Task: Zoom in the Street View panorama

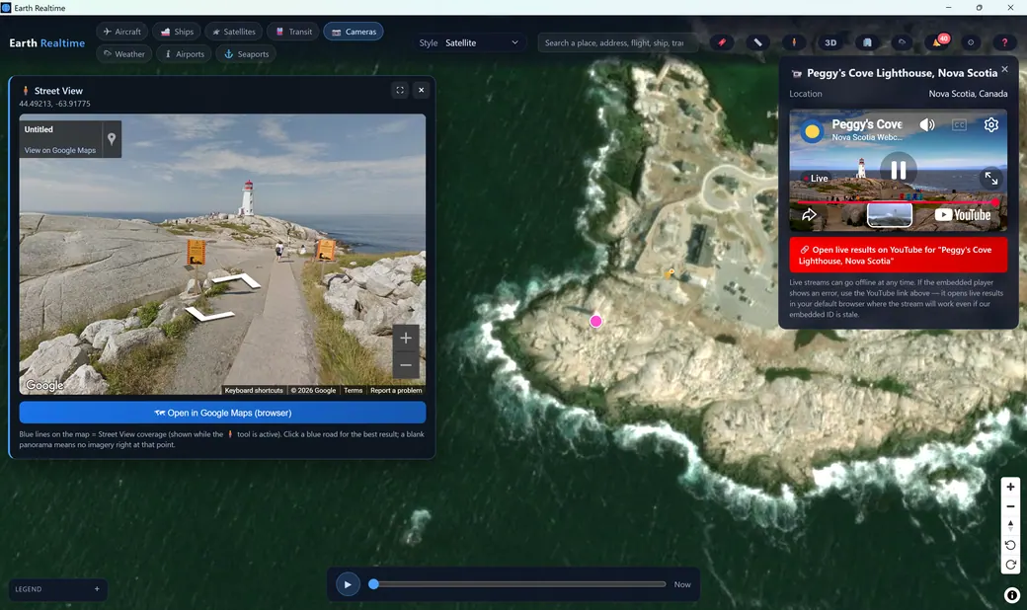Action: (406, 338)
